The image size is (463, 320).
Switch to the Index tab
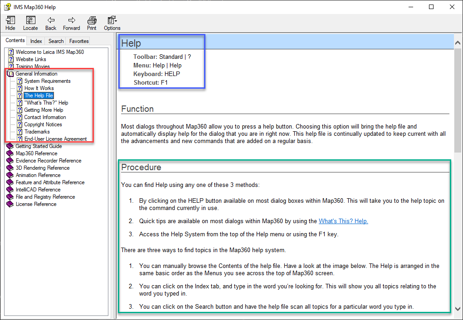36,41
